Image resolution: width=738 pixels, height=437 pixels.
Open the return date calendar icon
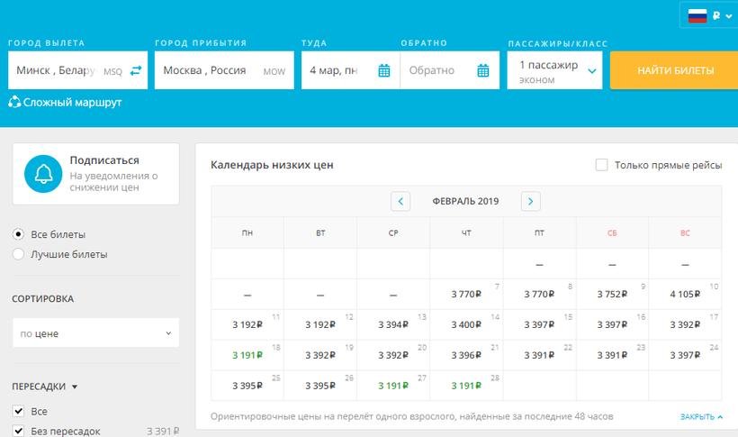coord(482,71)
